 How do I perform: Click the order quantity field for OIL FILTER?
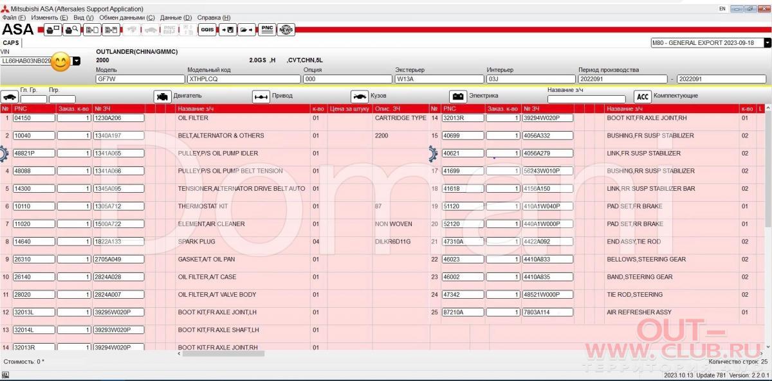pos(74,118)
